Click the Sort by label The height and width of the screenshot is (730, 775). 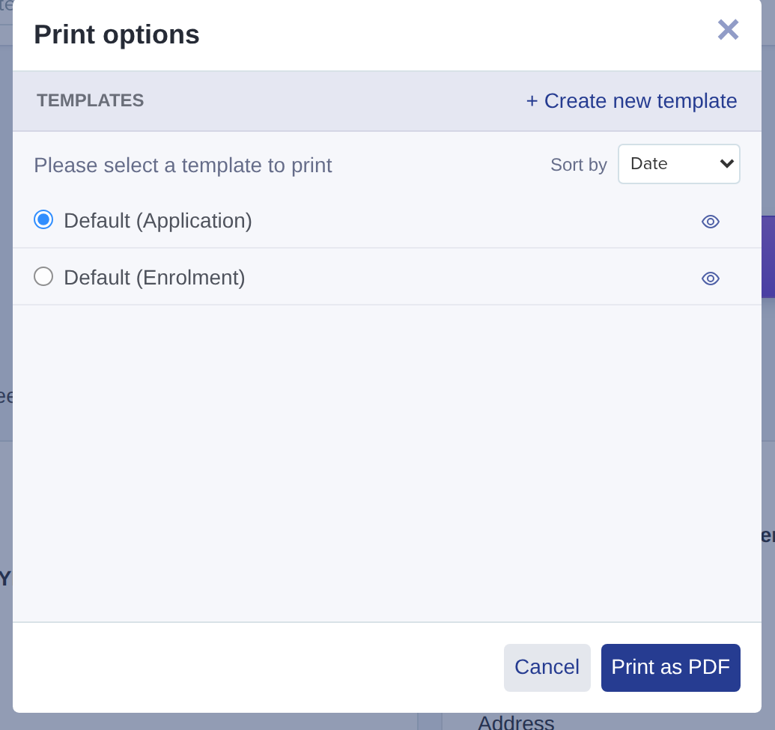pyautogui.click(x=579, y=165)
